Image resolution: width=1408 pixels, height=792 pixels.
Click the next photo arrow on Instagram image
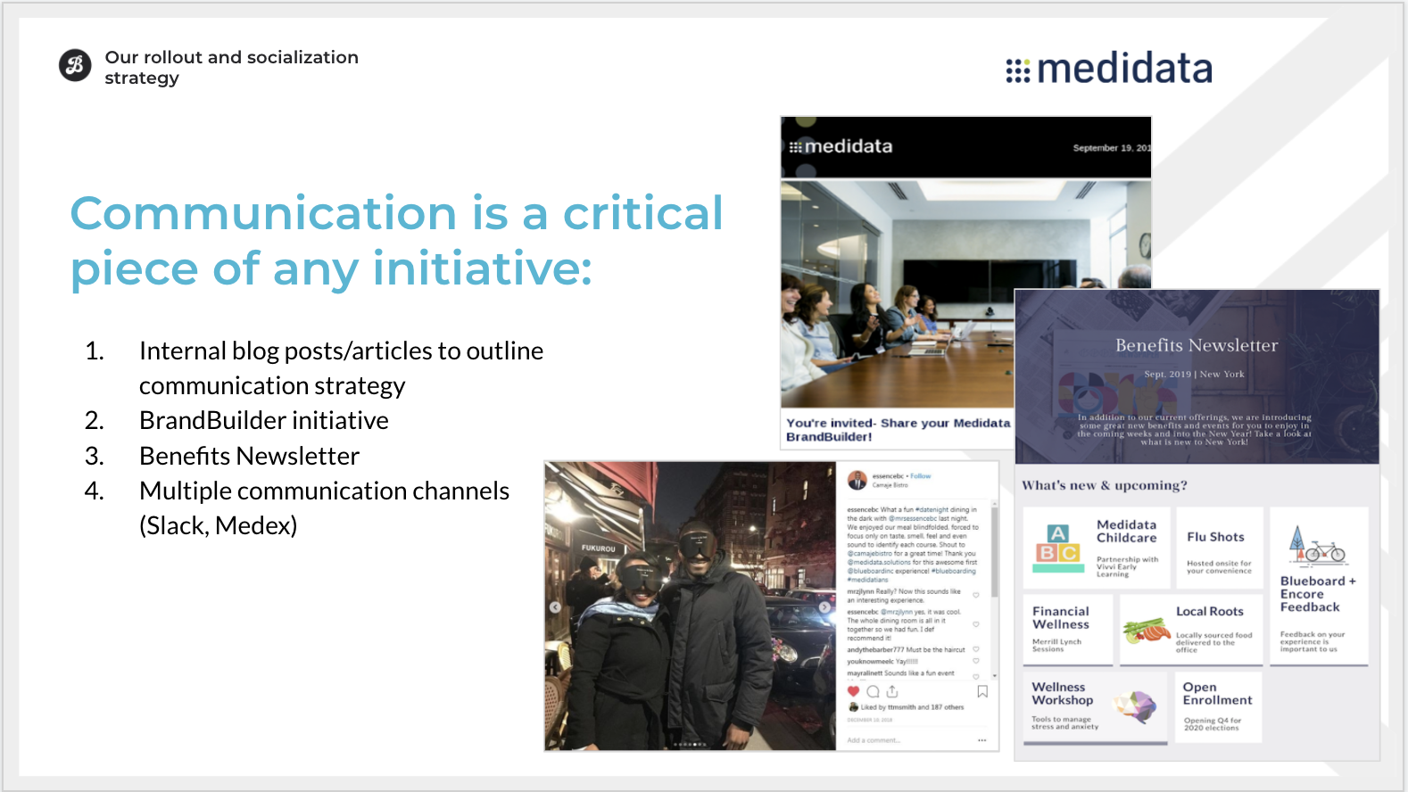coord(824,607)
